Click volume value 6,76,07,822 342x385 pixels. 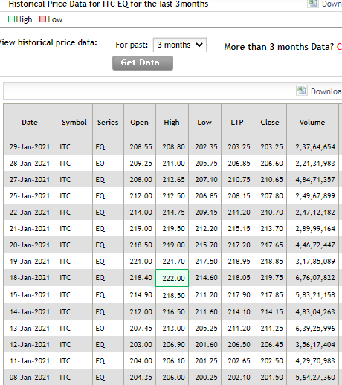(315, 278)
